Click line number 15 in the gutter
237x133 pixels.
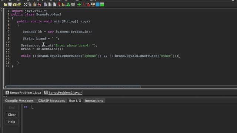point(7,59)
